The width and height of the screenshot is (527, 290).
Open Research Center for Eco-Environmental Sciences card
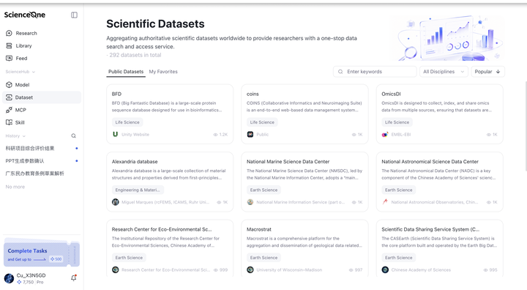pos(170,248)
